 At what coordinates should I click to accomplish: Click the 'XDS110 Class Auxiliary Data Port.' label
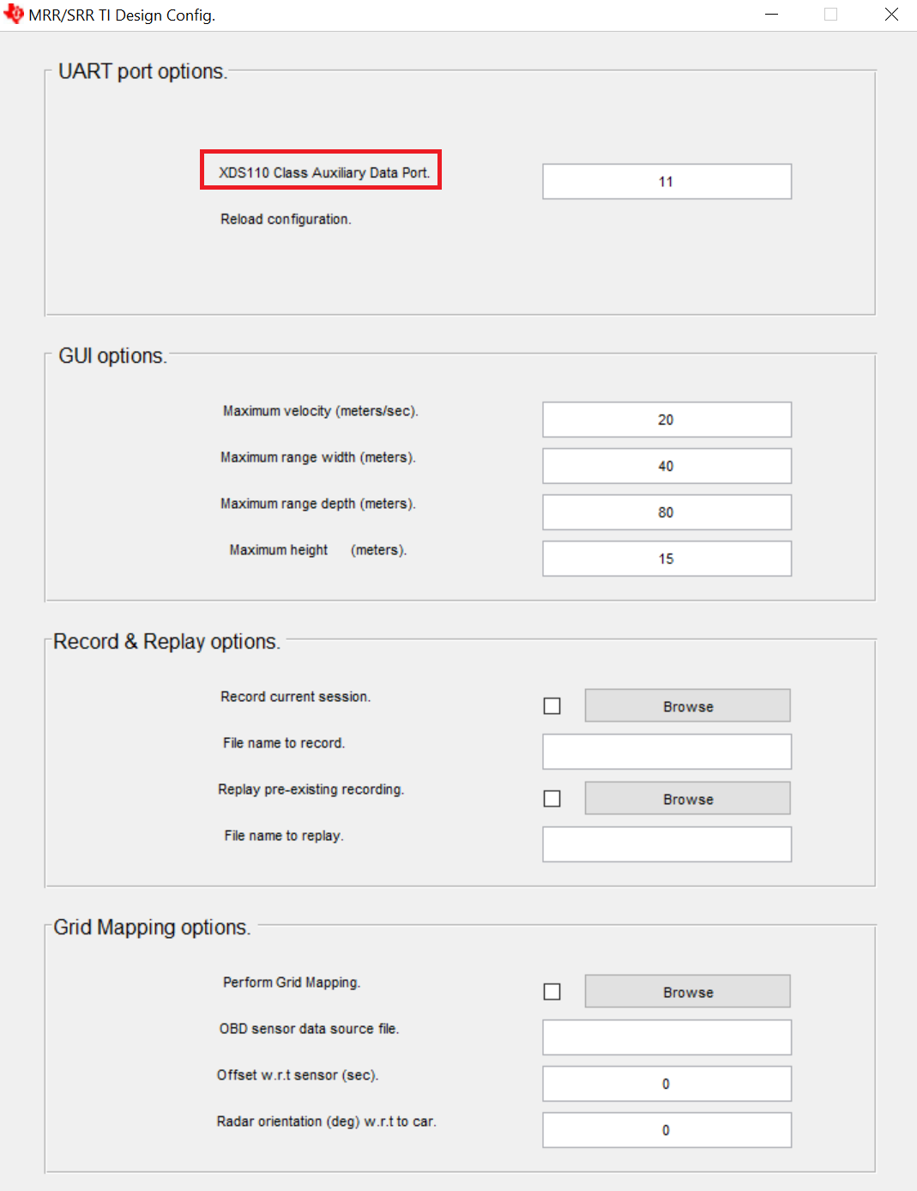(324, 172)
